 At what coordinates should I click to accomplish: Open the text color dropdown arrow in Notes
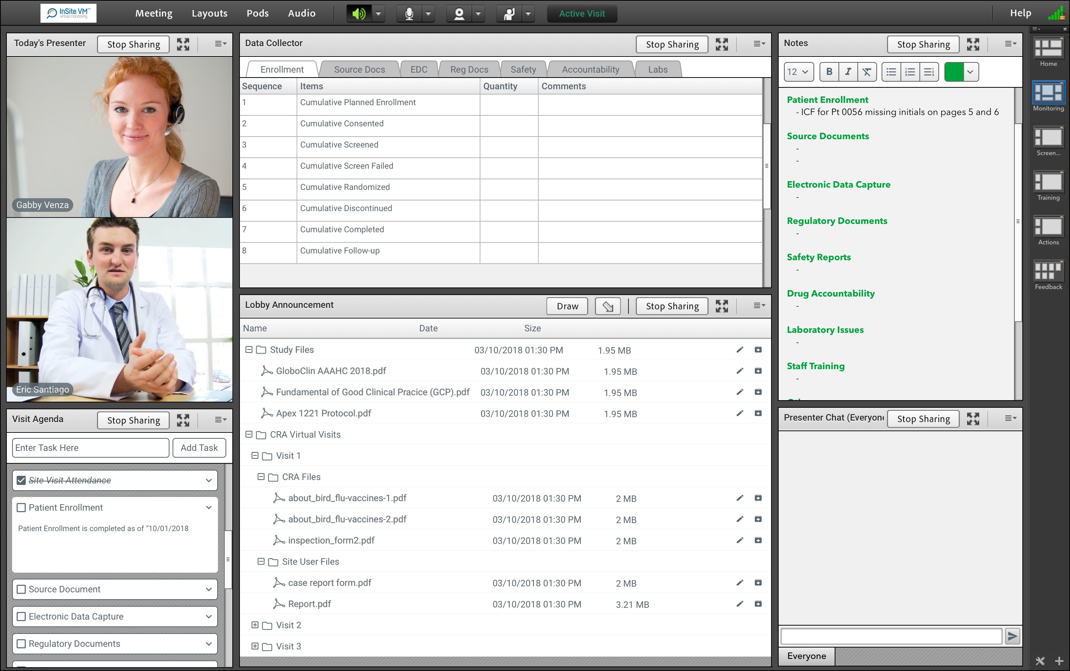point(970,71)
